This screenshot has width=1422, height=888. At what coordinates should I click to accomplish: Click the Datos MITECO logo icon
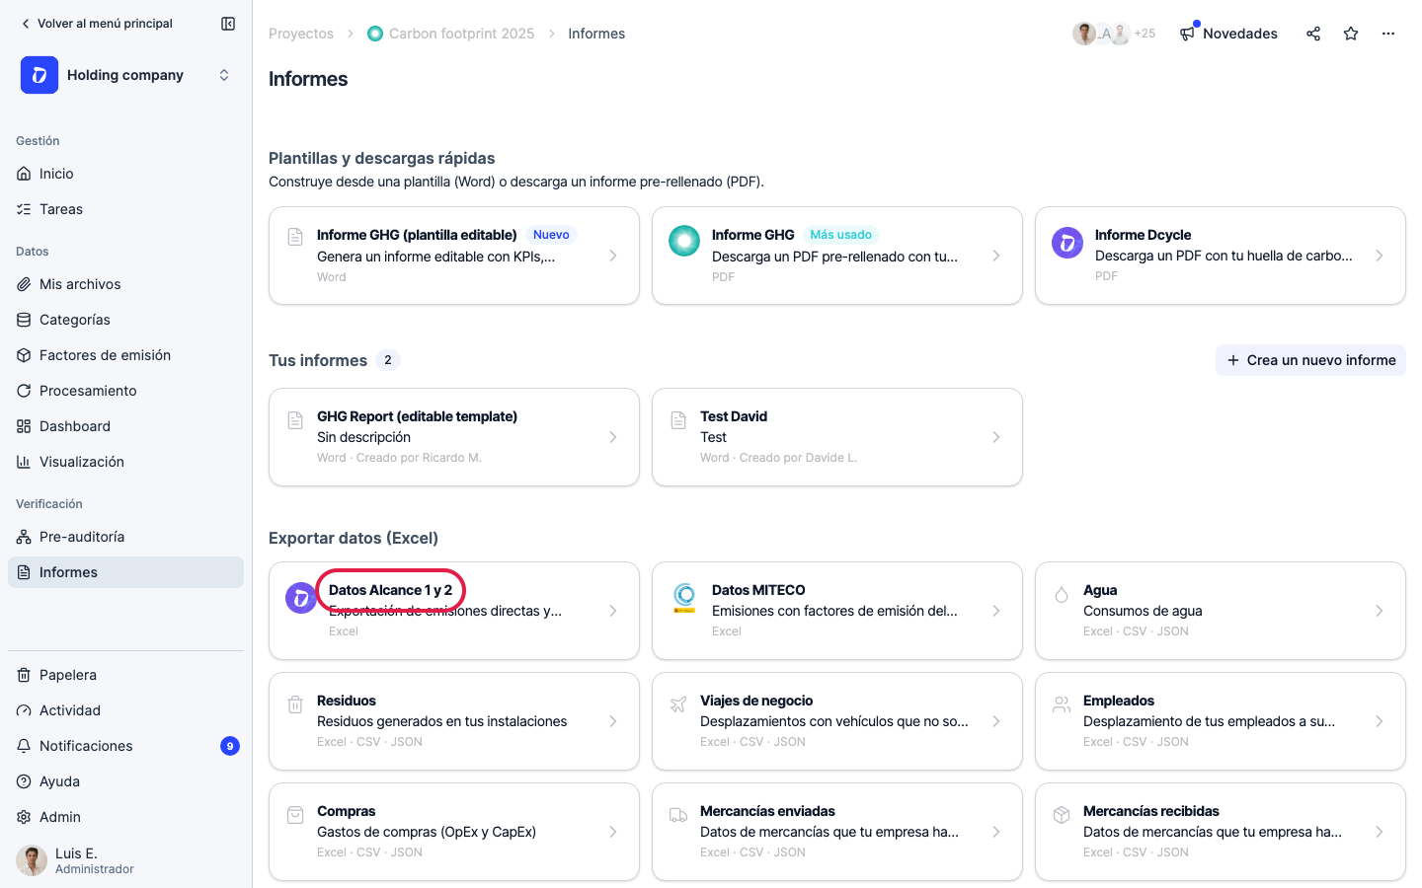click(x=684, y=598)
